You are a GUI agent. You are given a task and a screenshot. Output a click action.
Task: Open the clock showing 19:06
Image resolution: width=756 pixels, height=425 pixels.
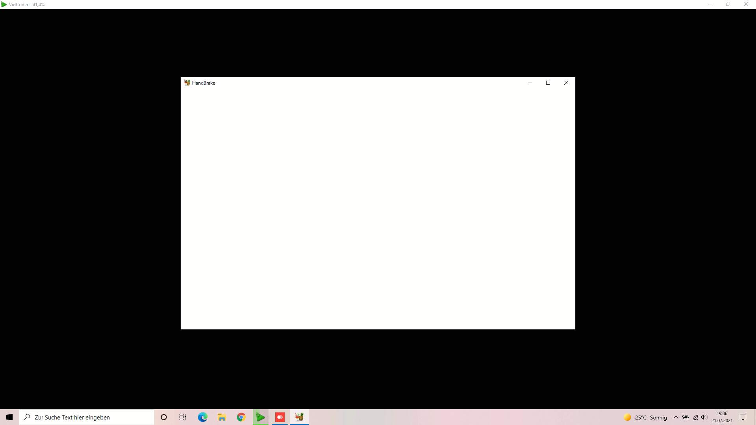click(x=722, y=417)
